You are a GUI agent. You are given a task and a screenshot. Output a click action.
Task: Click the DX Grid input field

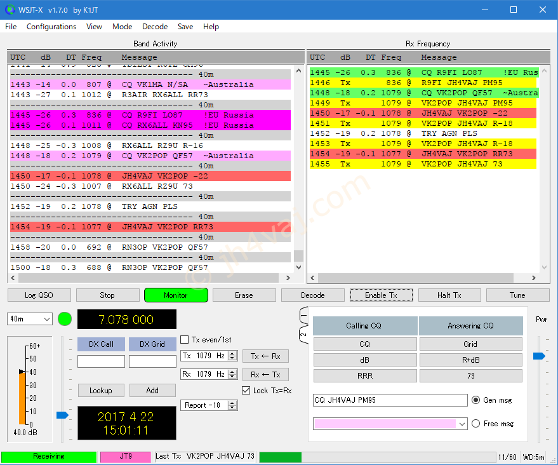(x=152, y=361)
